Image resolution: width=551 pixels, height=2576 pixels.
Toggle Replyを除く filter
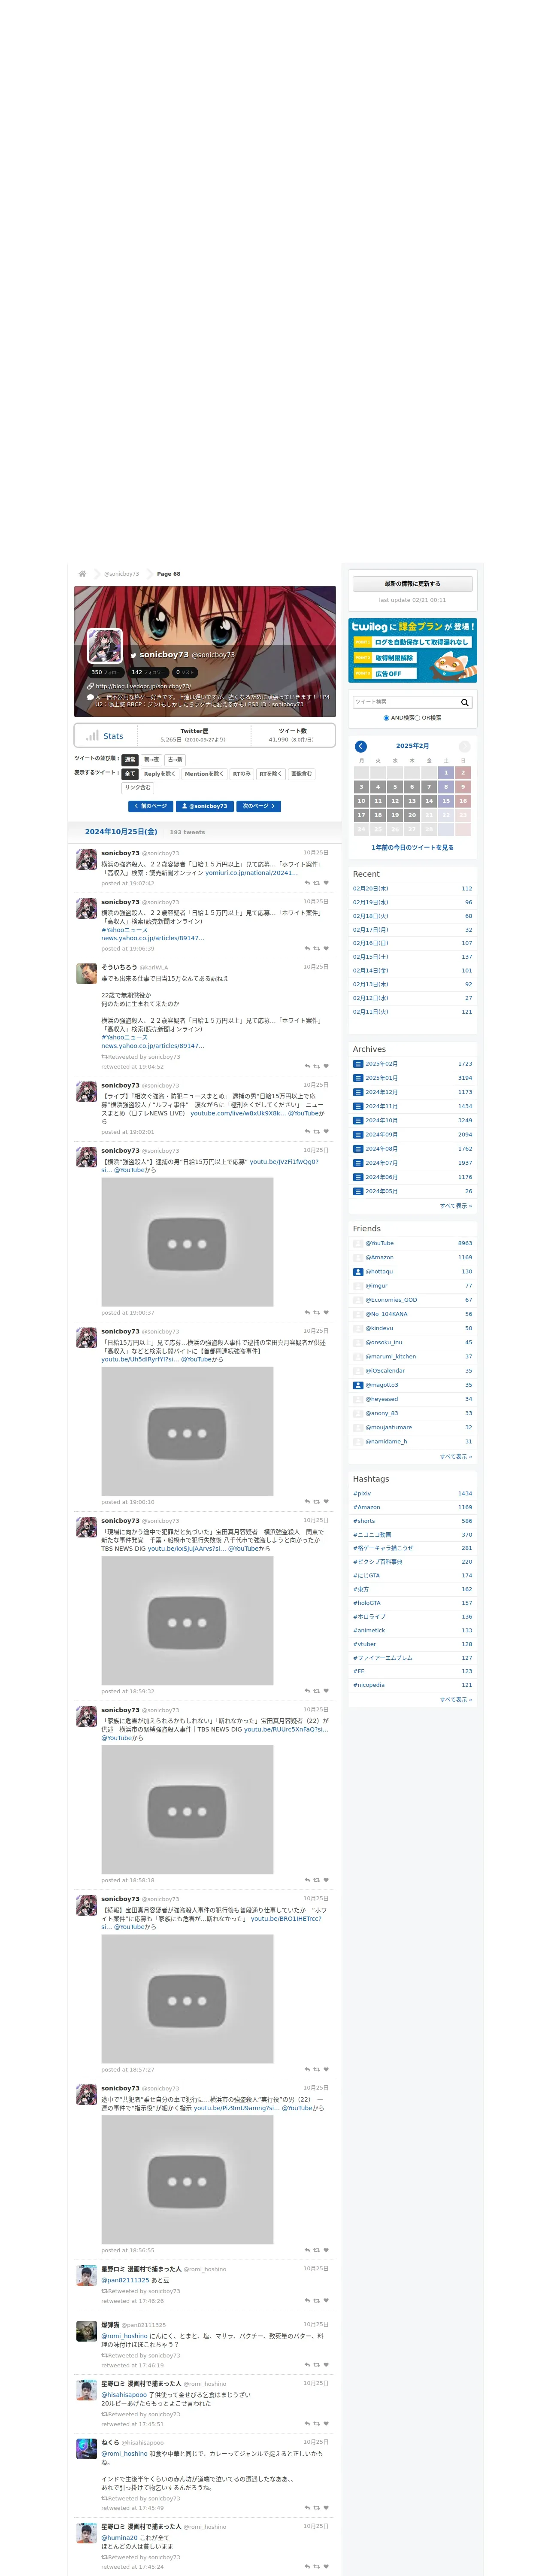click(160, 774)
